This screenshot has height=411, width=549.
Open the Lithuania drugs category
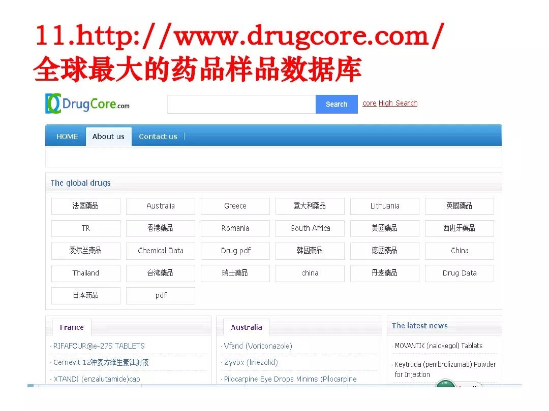385,206
